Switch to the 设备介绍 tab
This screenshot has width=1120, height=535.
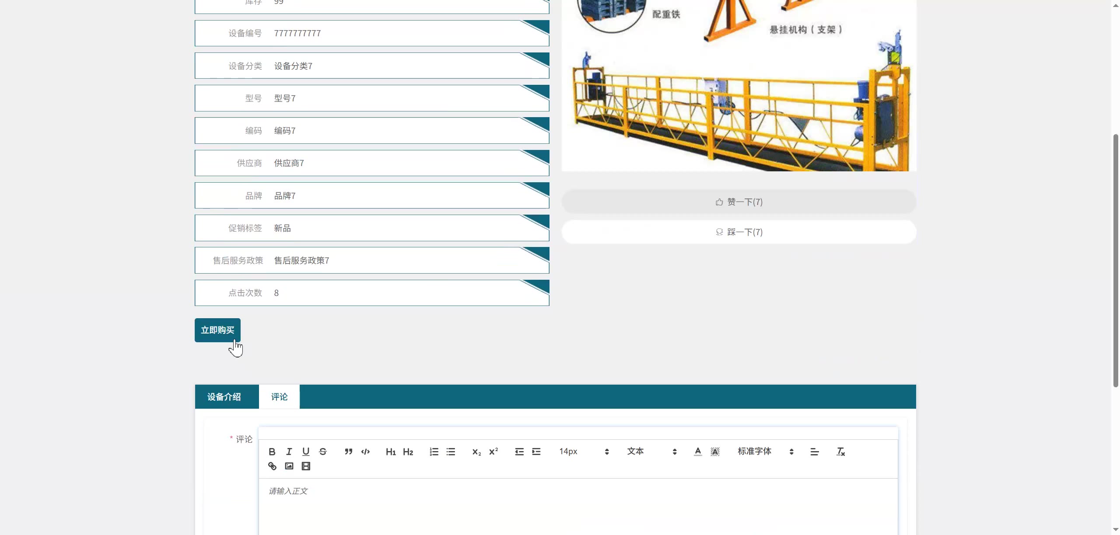point(224,397)
